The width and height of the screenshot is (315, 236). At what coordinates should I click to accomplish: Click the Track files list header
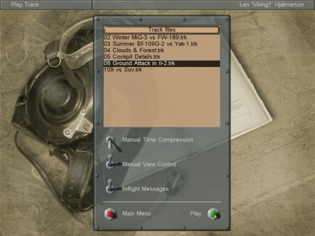[x=161, y=30]
